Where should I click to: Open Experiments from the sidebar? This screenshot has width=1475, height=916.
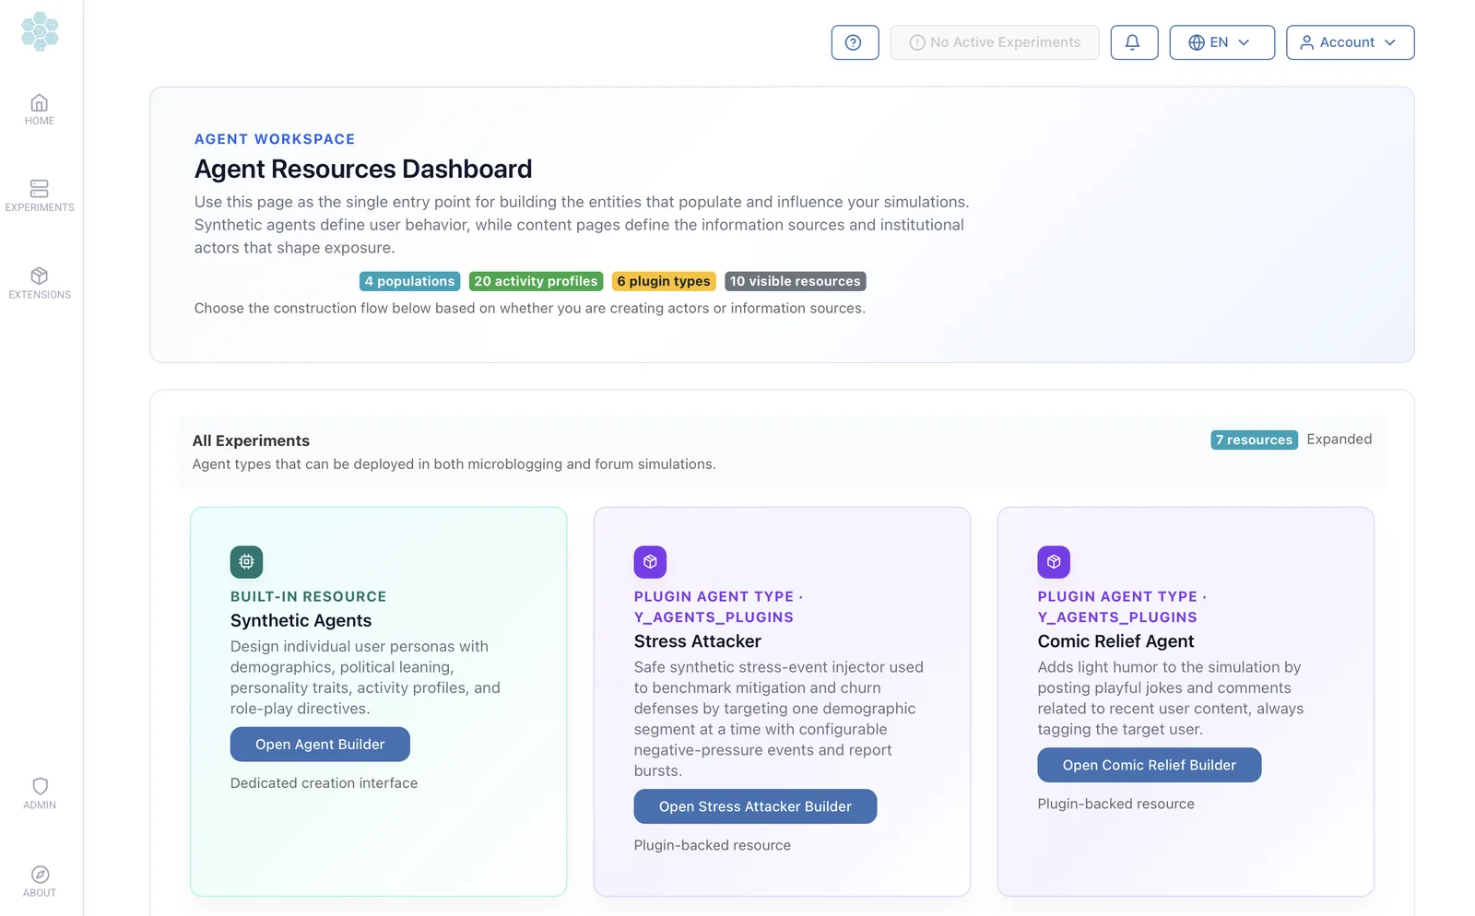40,196
